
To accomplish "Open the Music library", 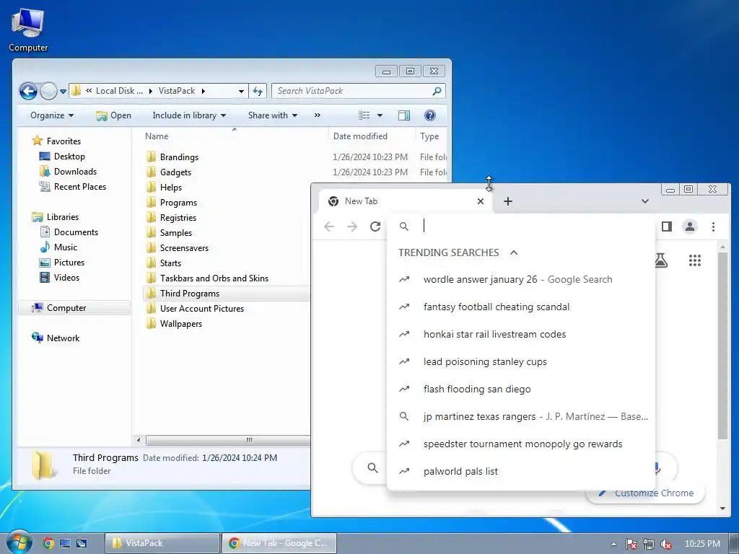I will click(58, 247).
